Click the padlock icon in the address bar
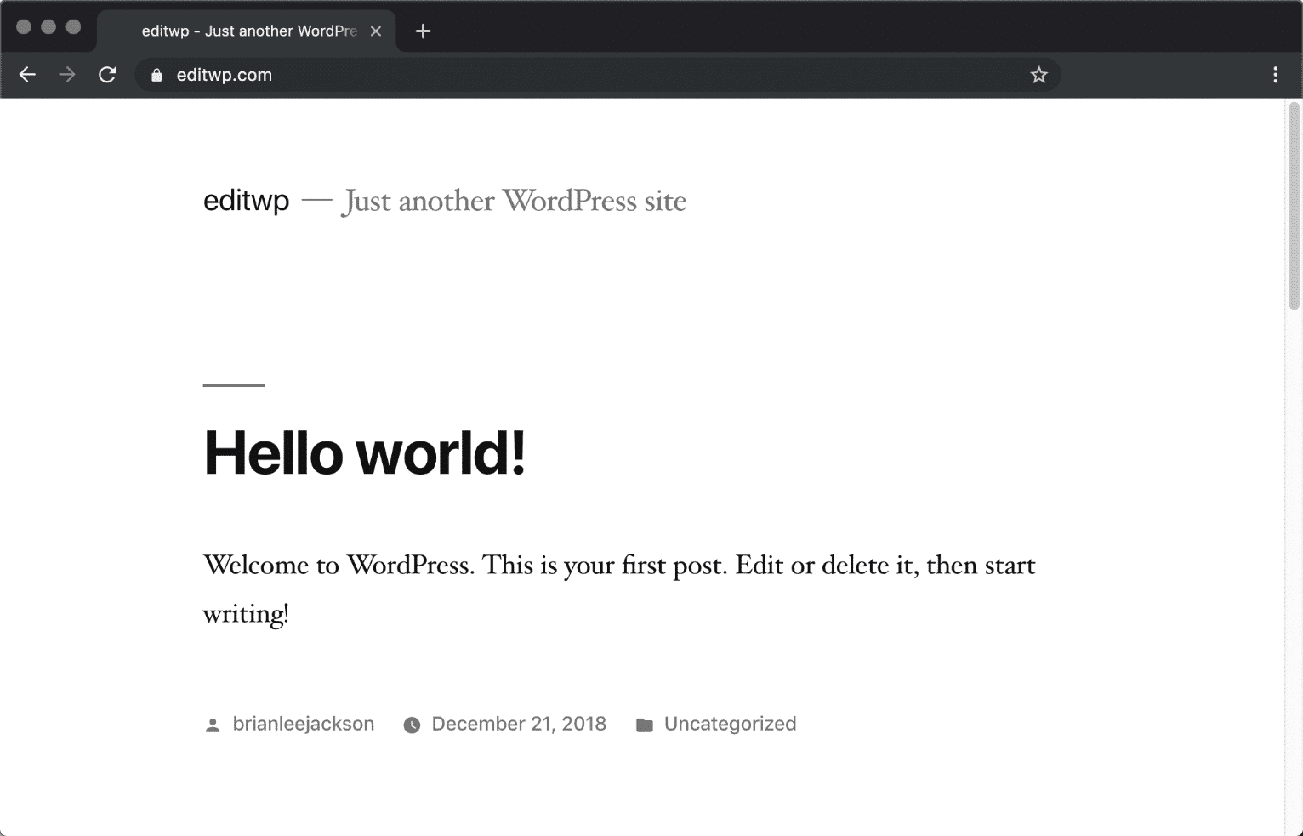 click(156, 75)
